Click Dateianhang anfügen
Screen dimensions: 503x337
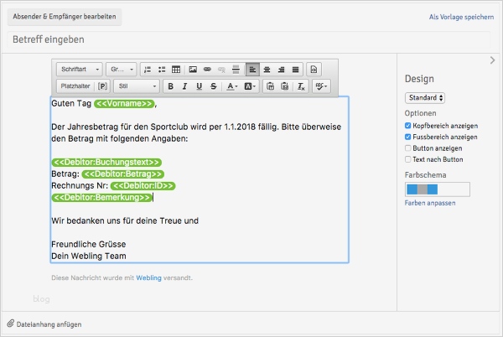[49, 324]
